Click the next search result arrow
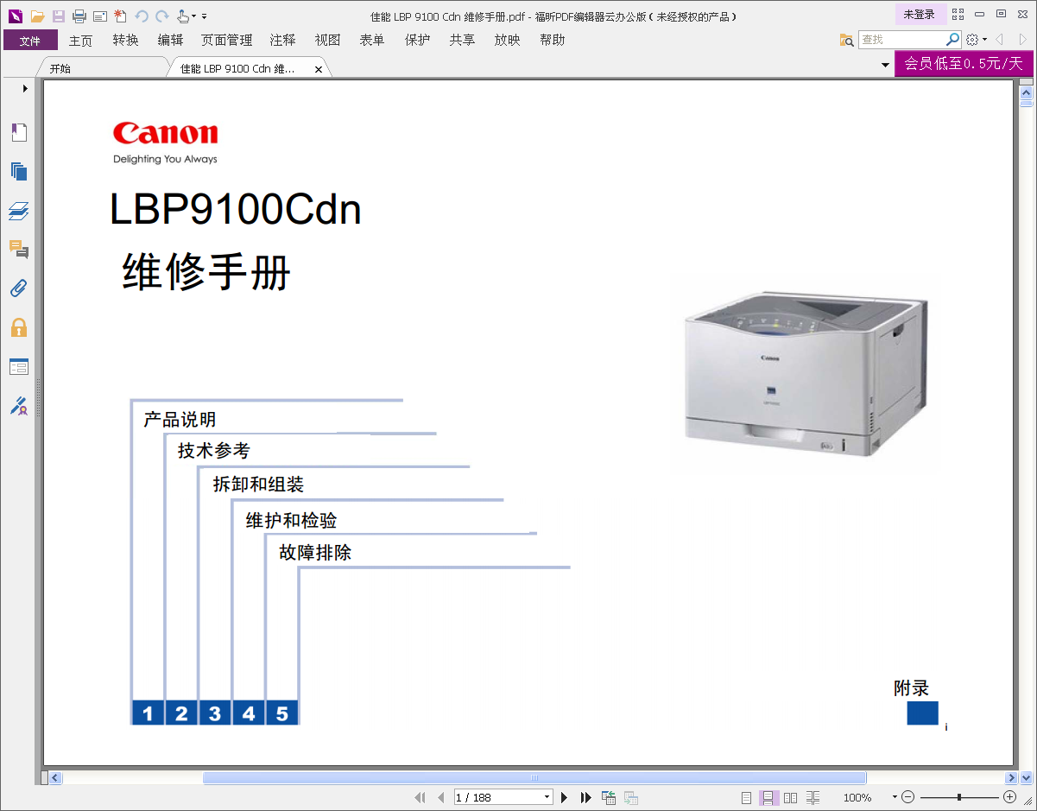 click(1023, 40)
